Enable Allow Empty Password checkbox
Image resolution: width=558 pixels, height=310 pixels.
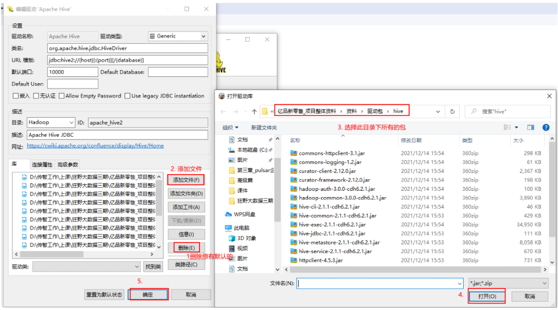click(62, 96)
